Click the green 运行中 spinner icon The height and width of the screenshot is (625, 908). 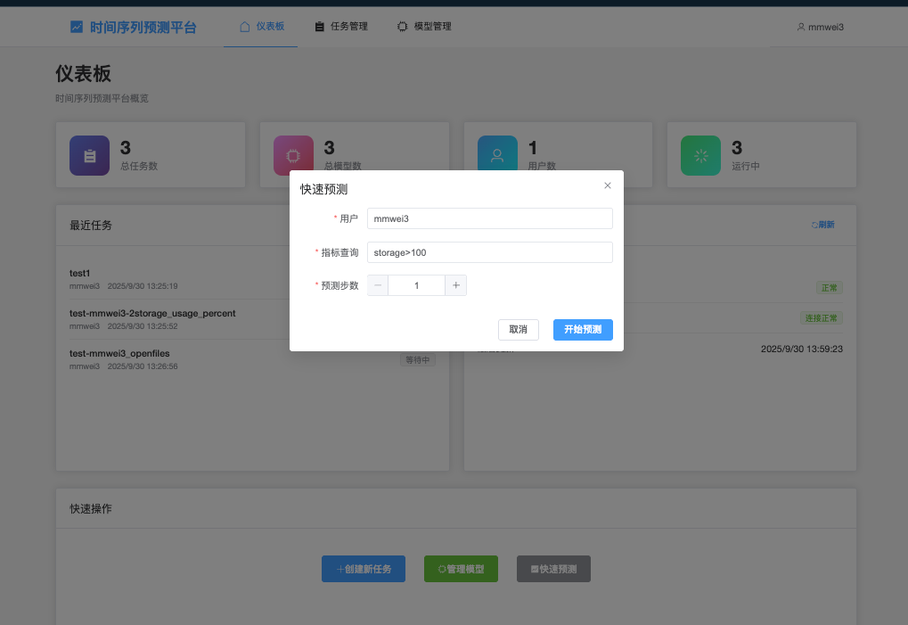[x=700, y=155]
